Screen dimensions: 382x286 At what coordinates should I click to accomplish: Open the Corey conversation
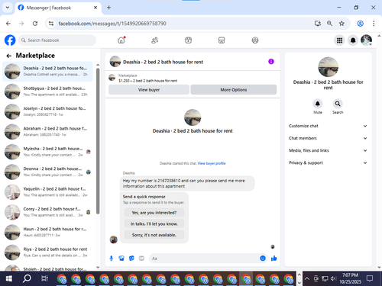(x=47, y=212)
